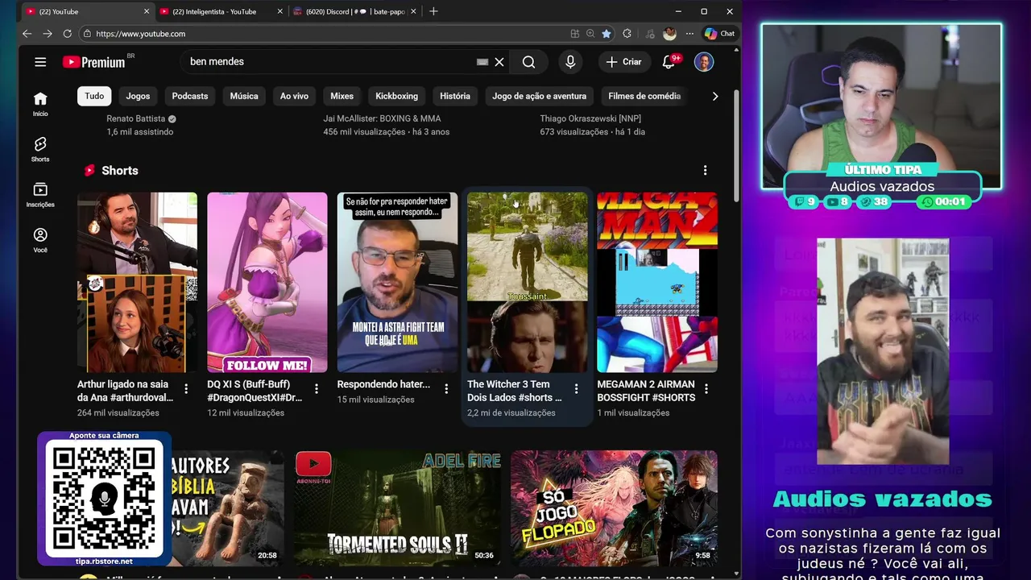Open the browser three-dot settings menu
1031x580 pixels.
pyautogui.click(x=689, y=34)
